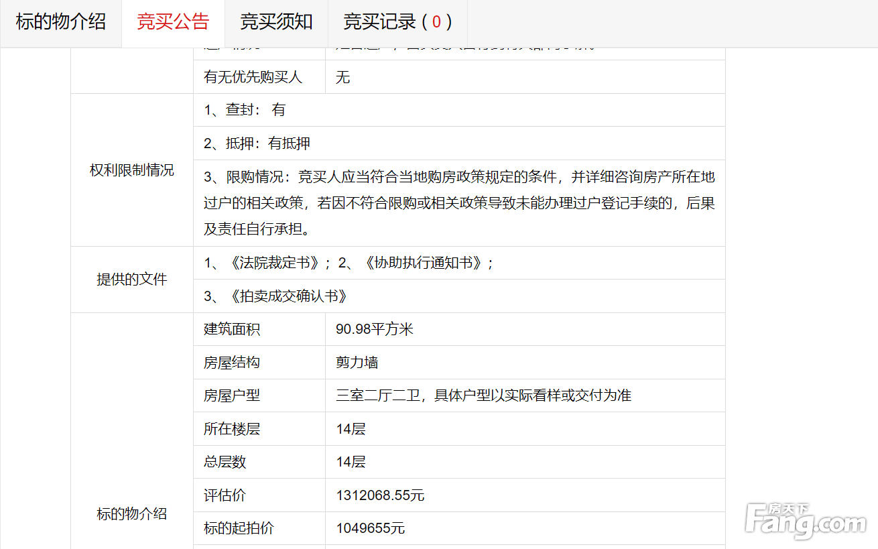Select the 竞买公告 tab

click(173, 22)
